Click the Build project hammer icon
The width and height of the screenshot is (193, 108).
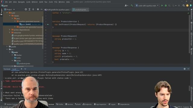pos(132,5)
